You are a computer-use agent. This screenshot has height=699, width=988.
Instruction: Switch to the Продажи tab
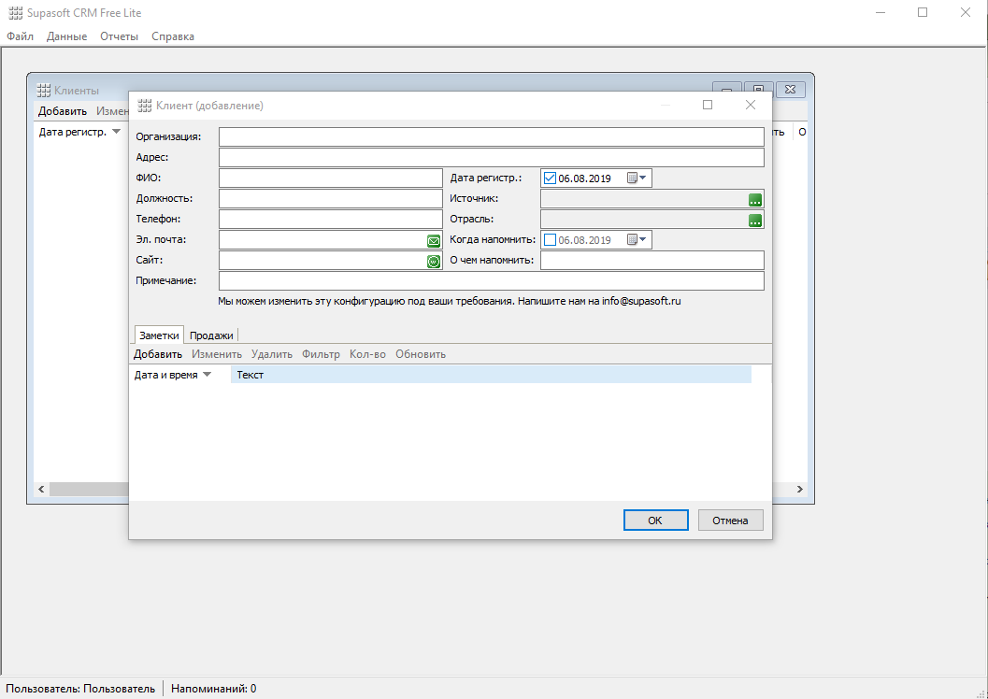click(x=211, y=335)
